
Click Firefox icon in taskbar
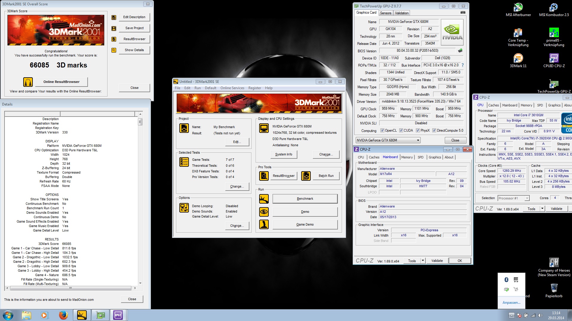[x=63, y=315]
